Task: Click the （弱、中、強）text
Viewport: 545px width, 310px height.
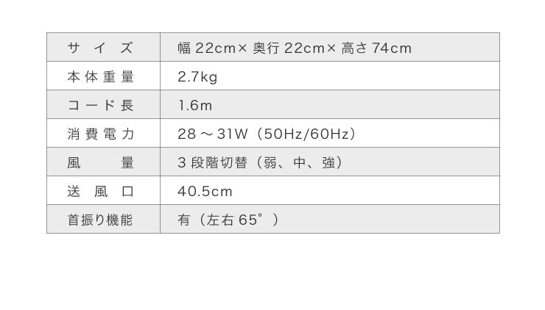Action: tap(298, 162)
